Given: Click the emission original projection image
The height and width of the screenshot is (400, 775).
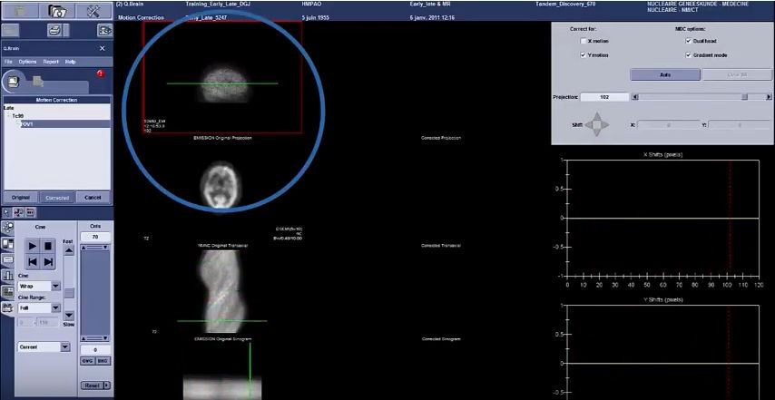Looking at the screenshot, I should [x=222, y=77].
